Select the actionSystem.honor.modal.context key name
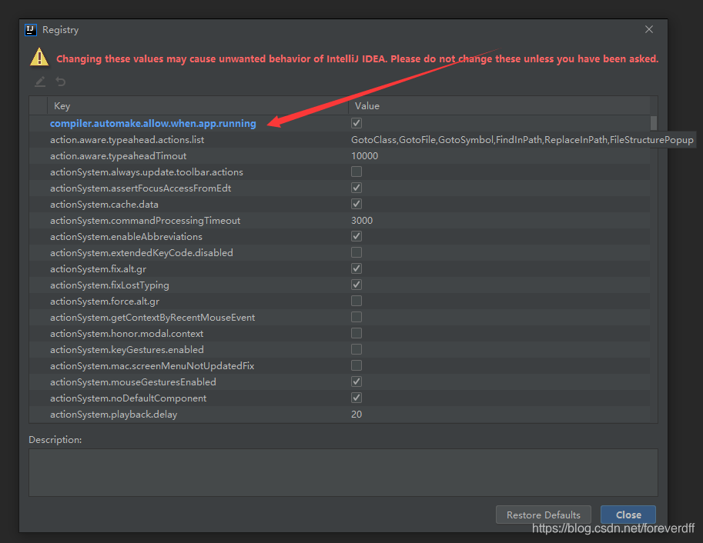The height and width of the screenshot is (543, 703). pos(126,333)
